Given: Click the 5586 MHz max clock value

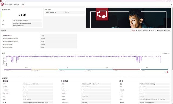Looking at the screenshot, I should coord(38,93).
